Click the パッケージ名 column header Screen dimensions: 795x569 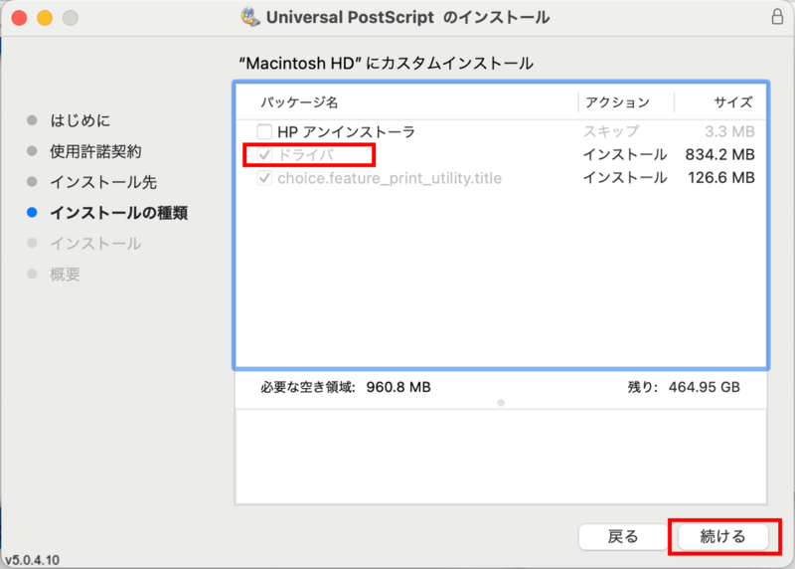point(300,102)
